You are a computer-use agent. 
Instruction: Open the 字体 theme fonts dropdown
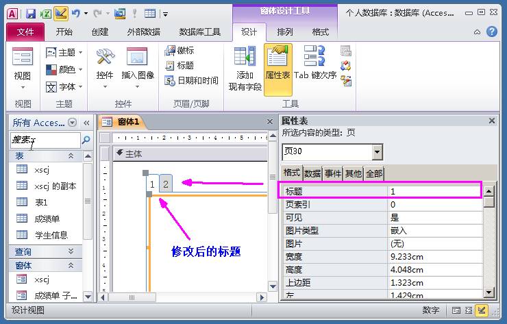coord(64,87)
